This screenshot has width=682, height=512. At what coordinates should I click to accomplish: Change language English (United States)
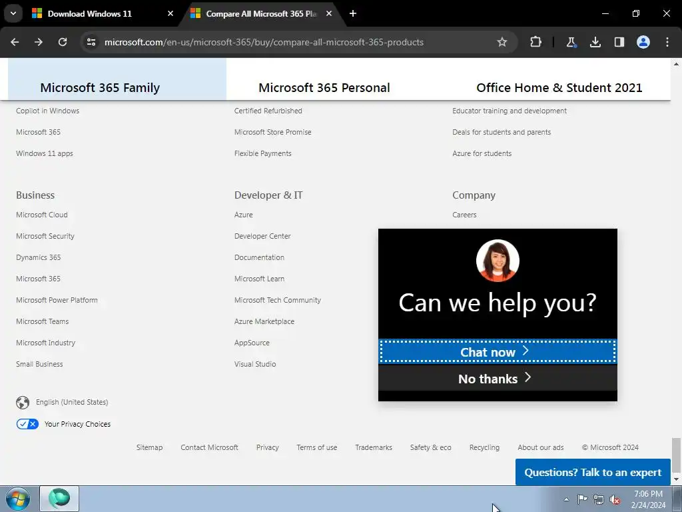coord(72,402)
